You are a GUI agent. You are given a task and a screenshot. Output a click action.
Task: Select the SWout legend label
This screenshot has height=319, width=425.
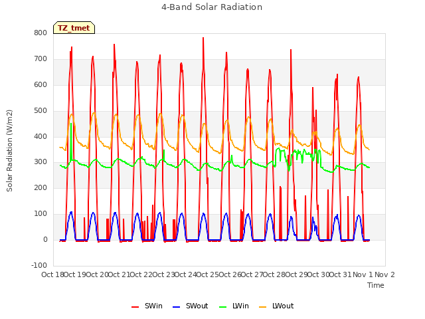197,306
